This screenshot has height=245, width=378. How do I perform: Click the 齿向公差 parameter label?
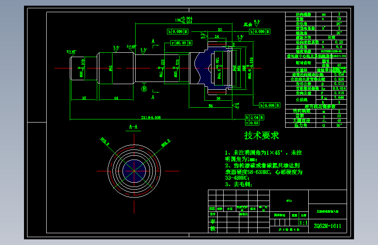click(303, 93)
